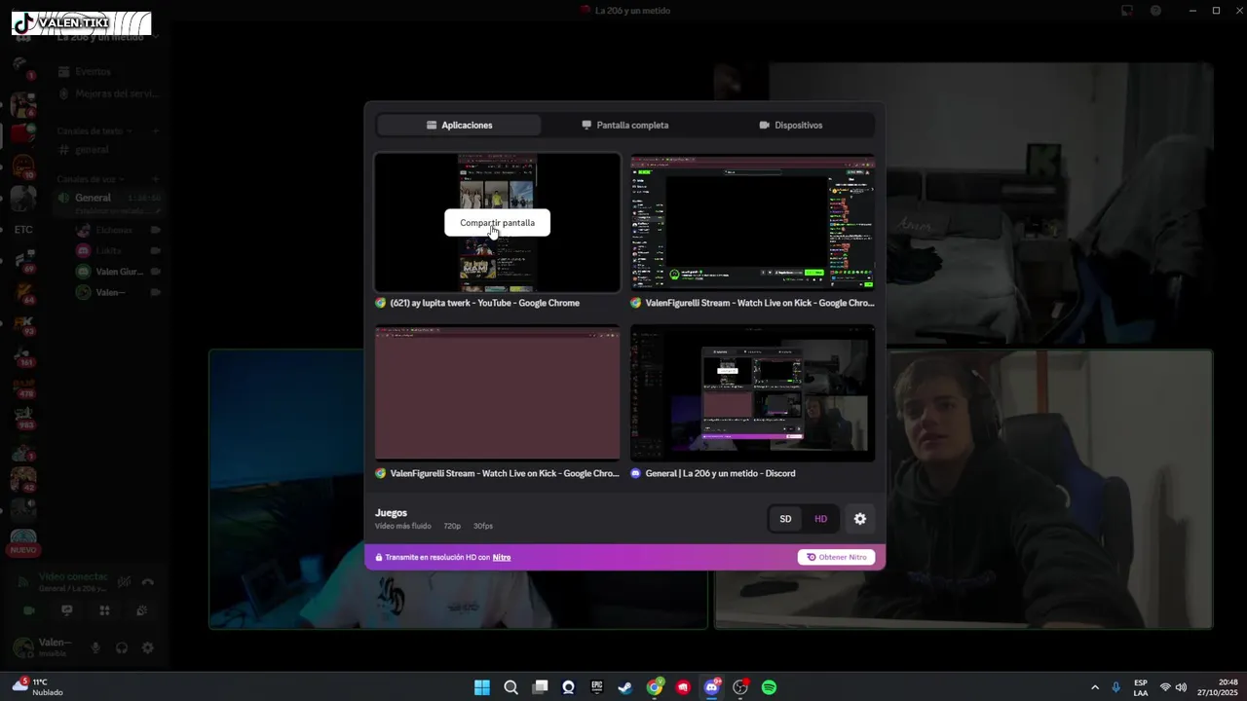Switch to Google Chrome on the taskbar
Image resolution: width=1247 pixels, height=701 pixels.
click(x=655, y=687)
